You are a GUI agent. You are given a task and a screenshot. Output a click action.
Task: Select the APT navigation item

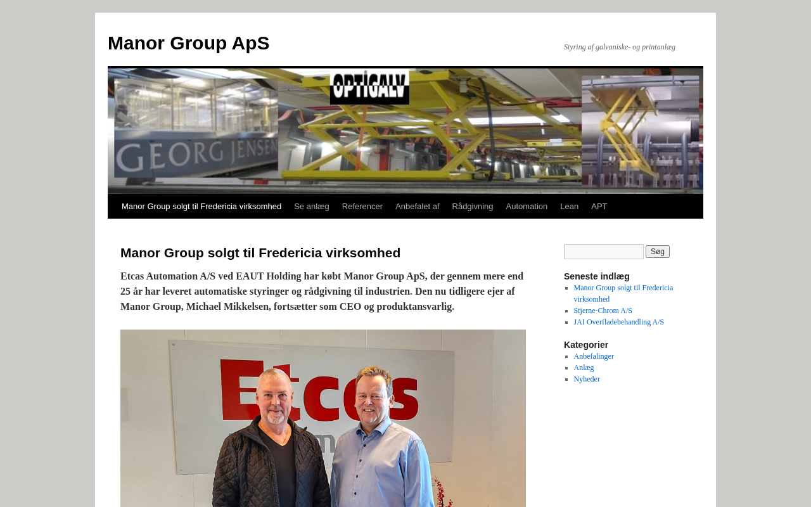(599, 207)
